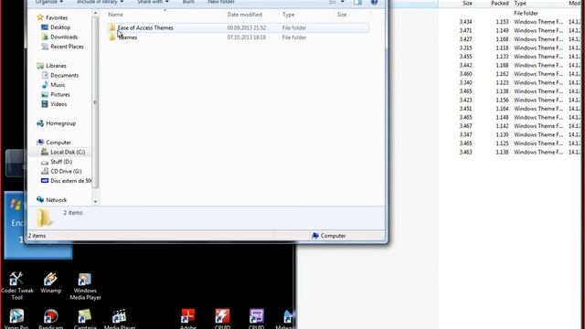Open the Bandicam desktop shortcut
The height and width of the screenshot is (329, 585).
tap(51, 319)
